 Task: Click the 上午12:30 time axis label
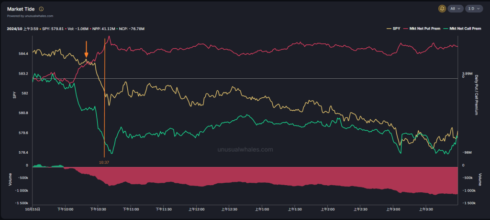coord(229,209)
